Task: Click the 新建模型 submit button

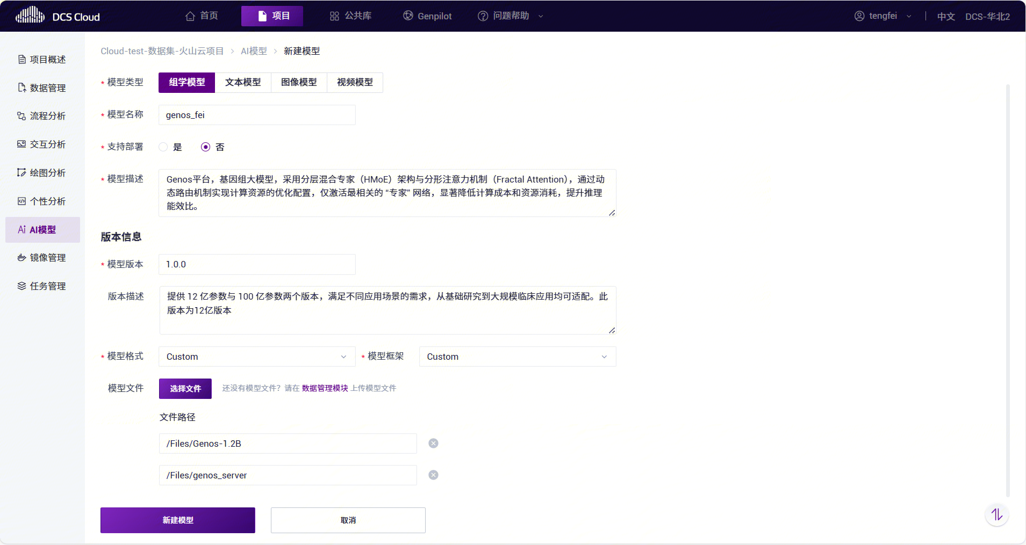Action: (178, 520)
